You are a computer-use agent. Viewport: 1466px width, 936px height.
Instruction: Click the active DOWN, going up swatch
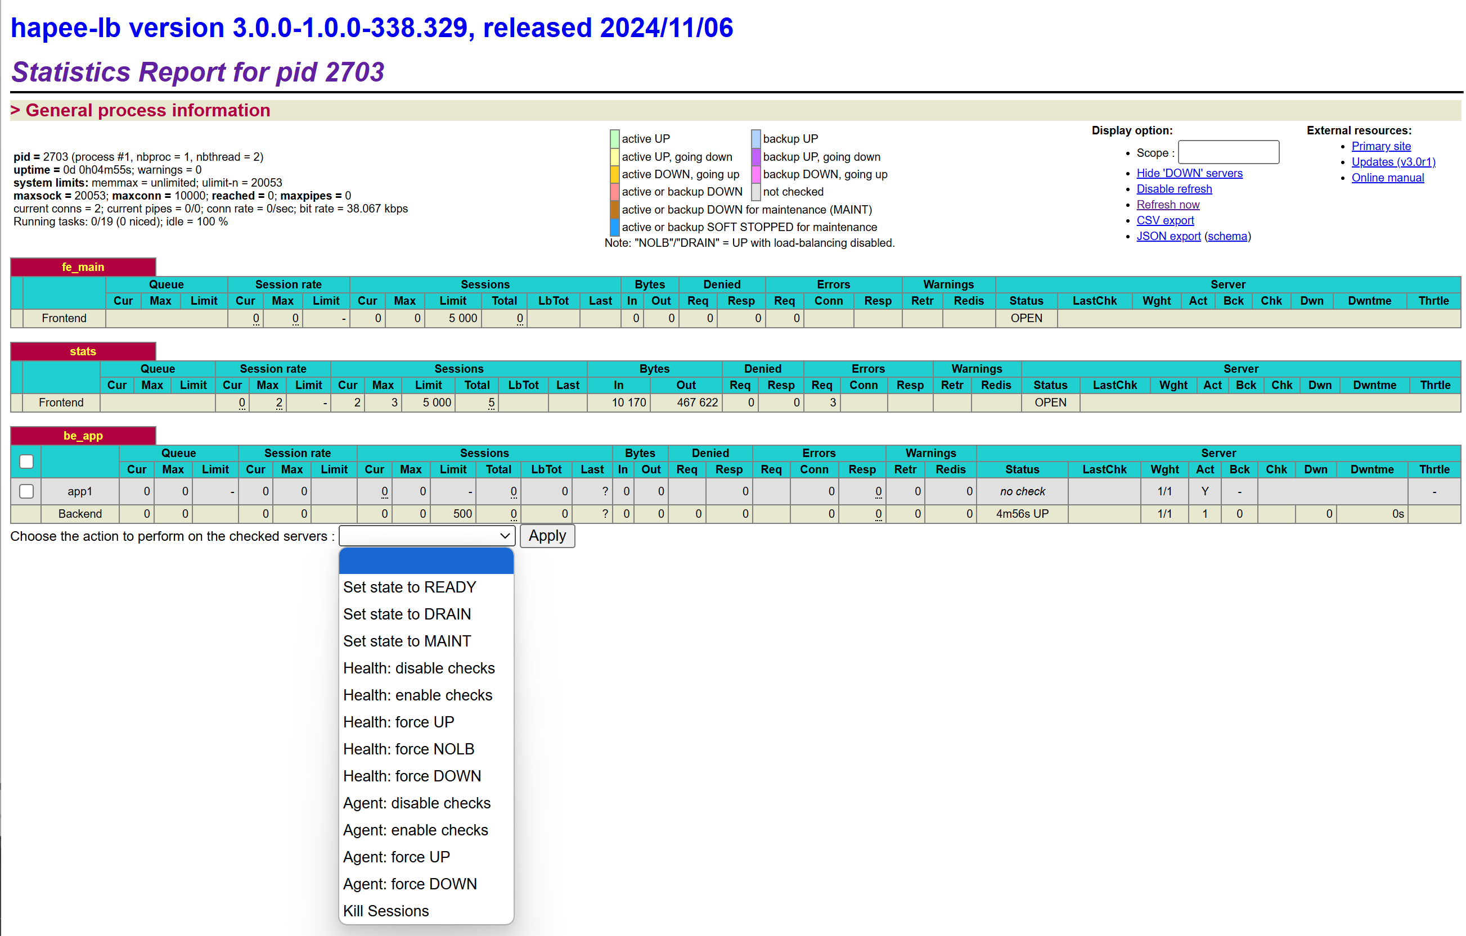pos(615,174)
